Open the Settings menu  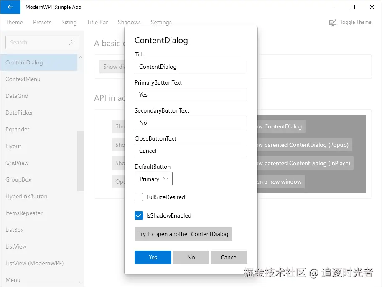tap(161, 22)
